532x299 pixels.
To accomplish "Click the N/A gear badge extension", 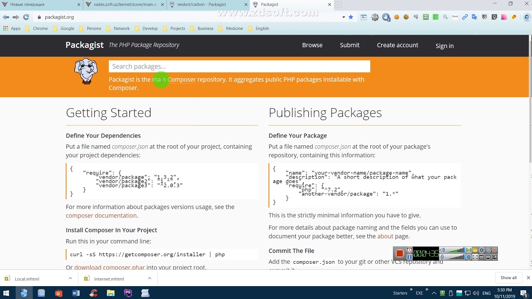I will (x=375, y=17).
